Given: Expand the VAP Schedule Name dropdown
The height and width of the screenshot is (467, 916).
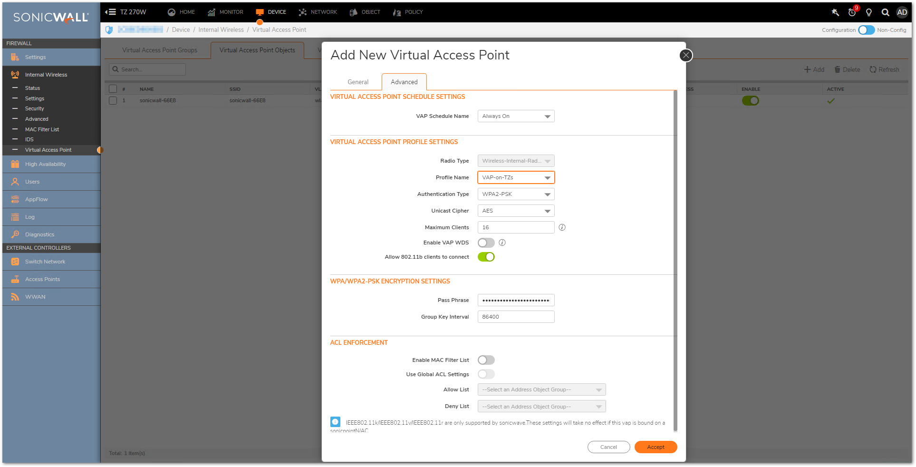Looking at the screenshot, I should click(516, 116).
